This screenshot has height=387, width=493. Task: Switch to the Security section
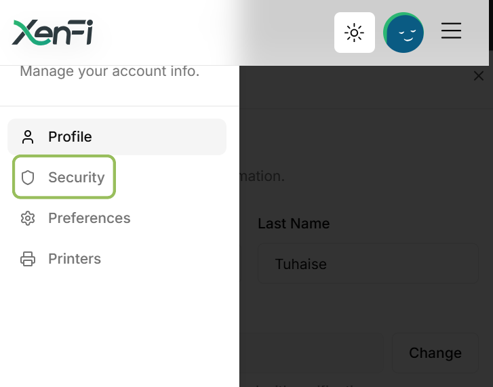click(64, 177)
